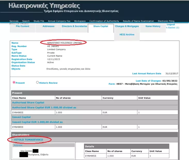189x160 pixels.
Task: Select the Historic Review radio button
Action: [37, 82]
